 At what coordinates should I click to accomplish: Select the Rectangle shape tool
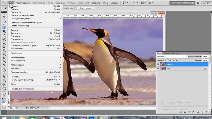[x=4, y=80]
